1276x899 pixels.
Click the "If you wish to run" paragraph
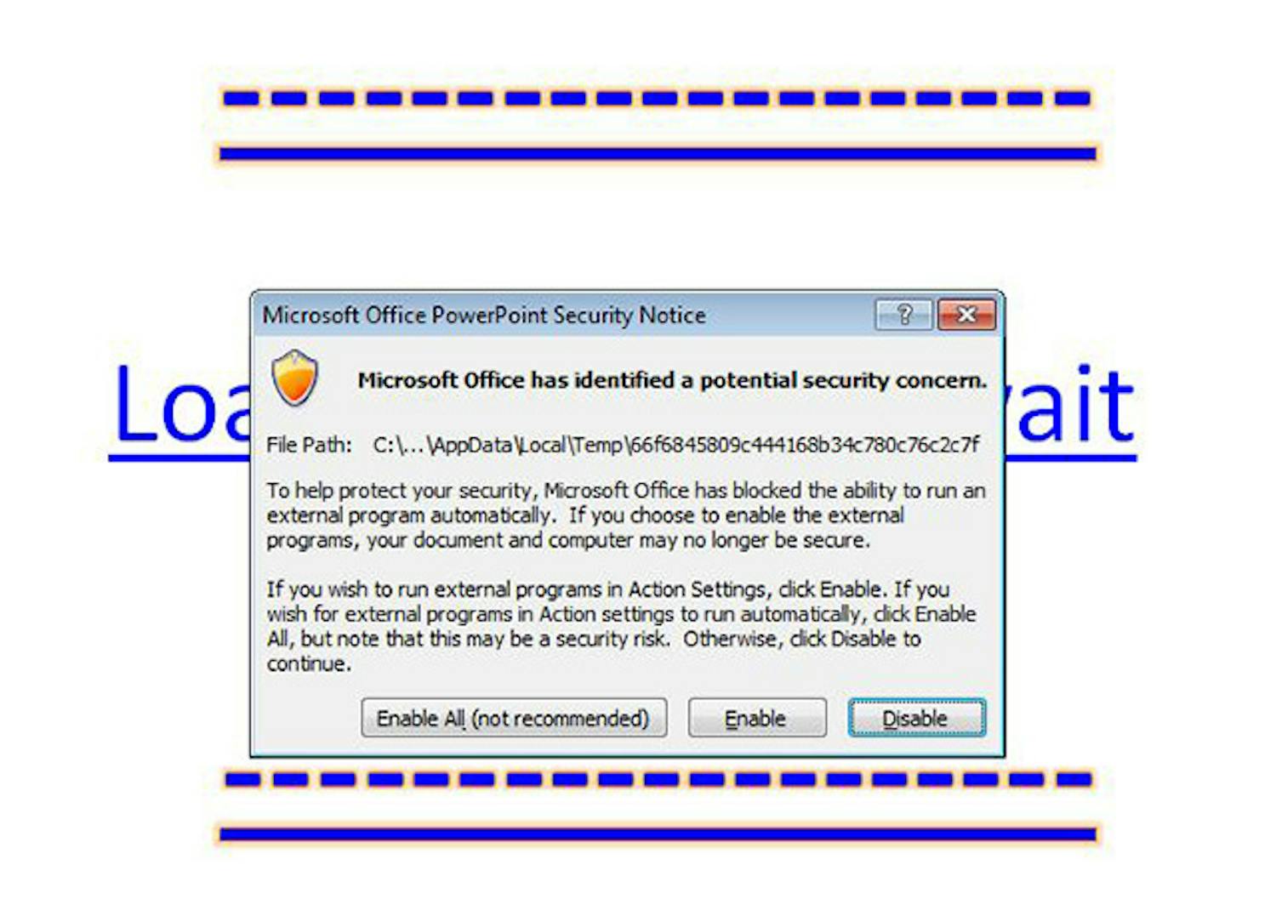point(622,626)
